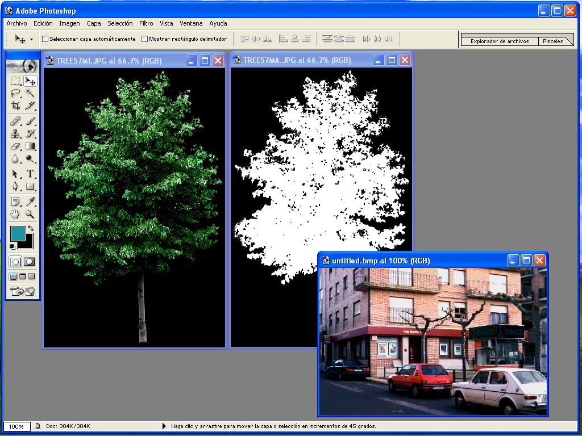Open the Vista menu
This screenshot has height=436, width=582.
click(x=167, y=23)
